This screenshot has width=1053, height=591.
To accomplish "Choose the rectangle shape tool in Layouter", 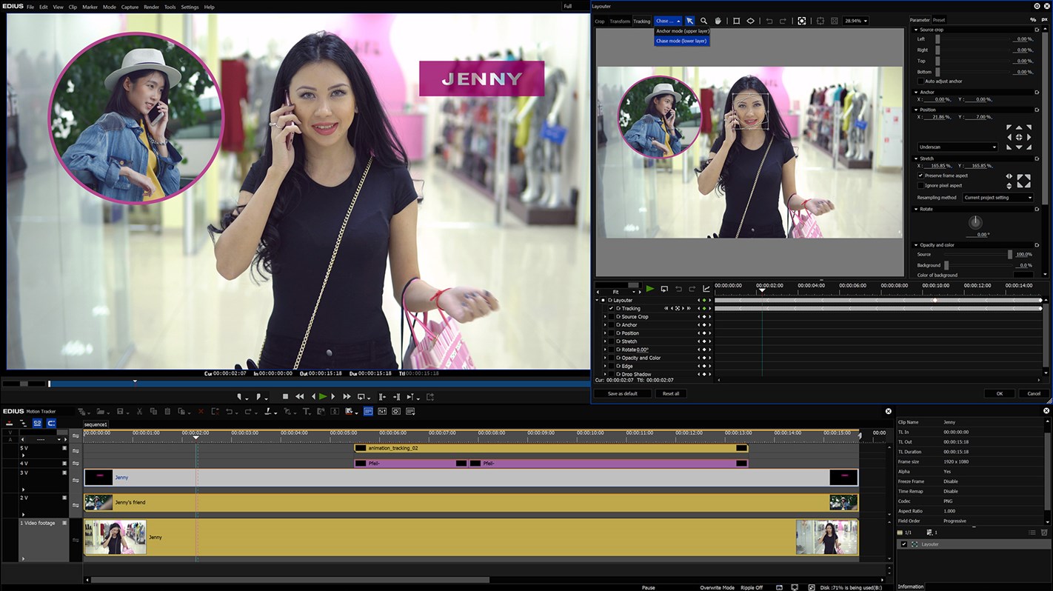I will pos(736,21).
